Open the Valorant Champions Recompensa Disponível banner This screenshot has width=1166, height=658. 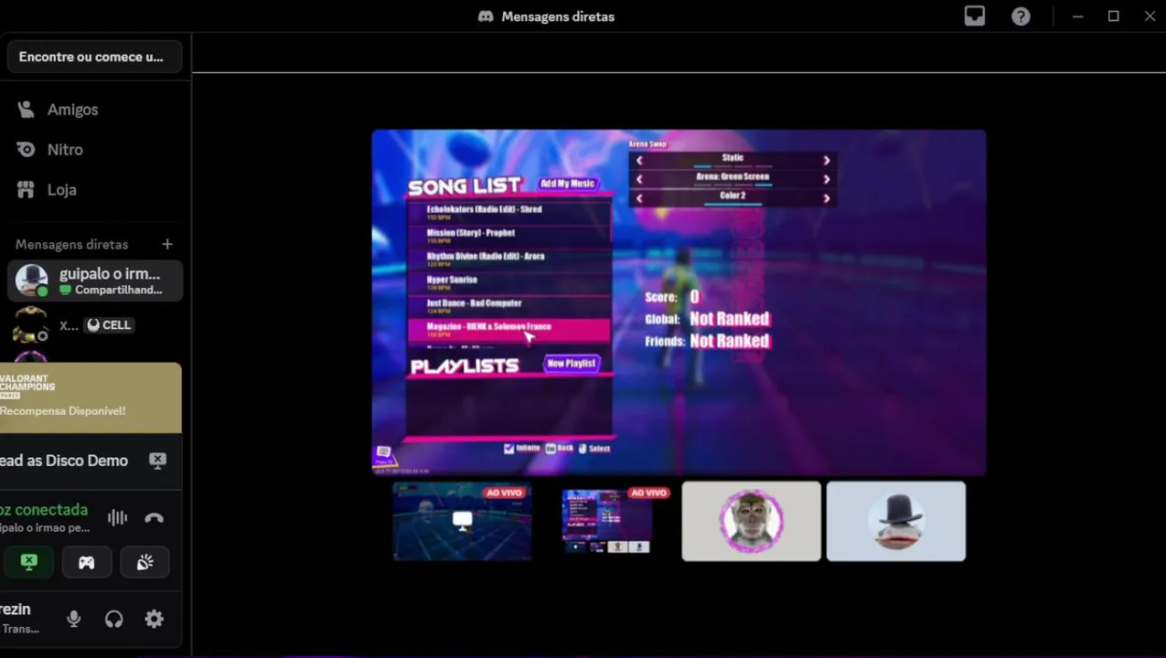tap(91, 398)
